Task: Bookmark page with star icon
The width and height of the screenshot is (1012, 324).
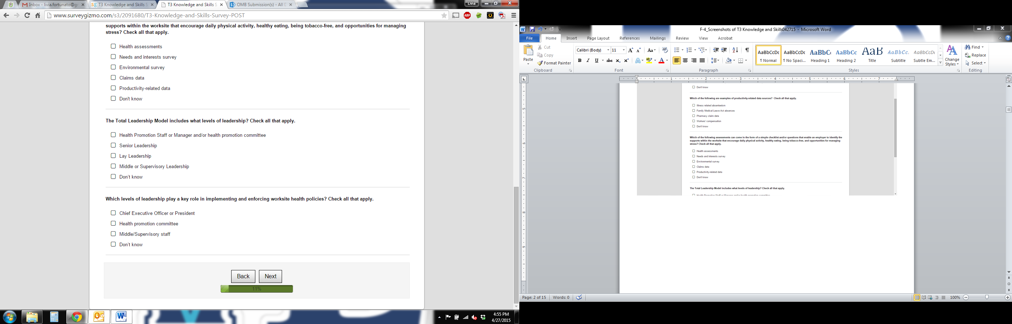Action: 444,15
